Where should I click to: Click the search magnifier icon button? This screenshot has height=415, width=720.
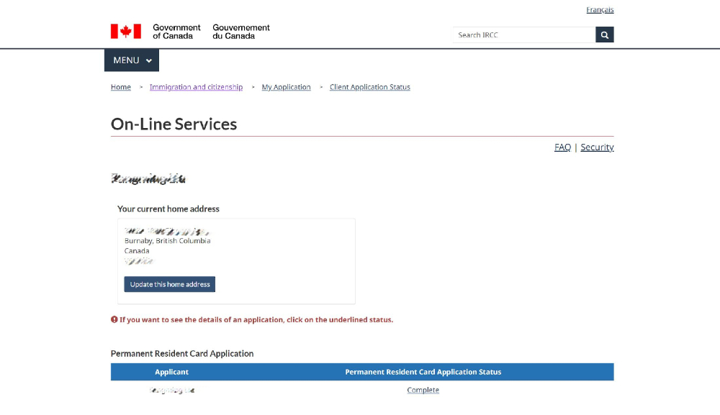tap(604, 35)
